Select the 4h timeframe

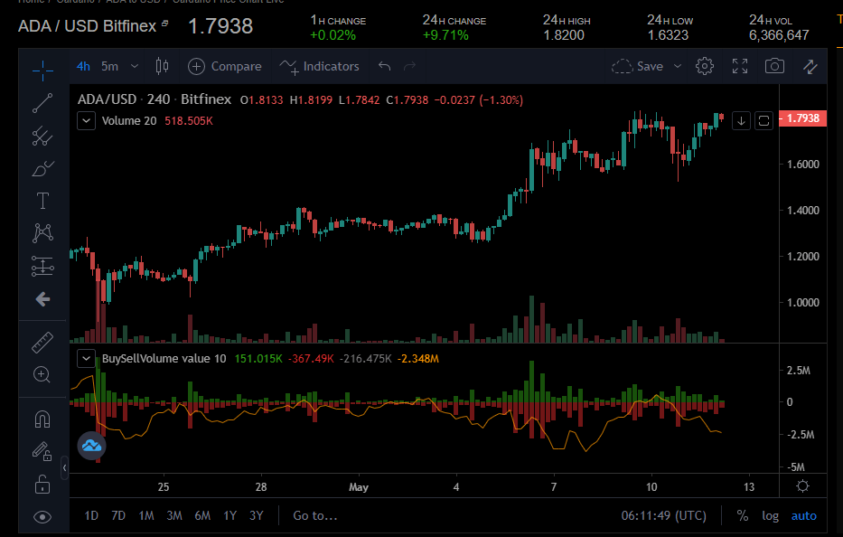point(83,66)
